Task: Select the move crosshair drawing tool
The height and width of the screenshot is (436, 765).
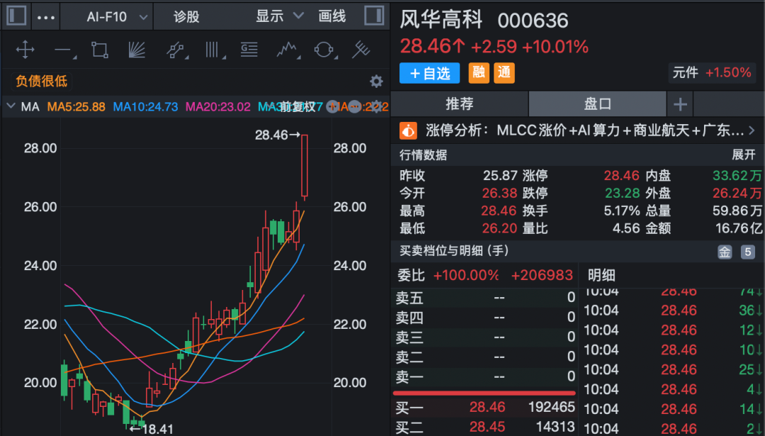Action: click(25, 50)
